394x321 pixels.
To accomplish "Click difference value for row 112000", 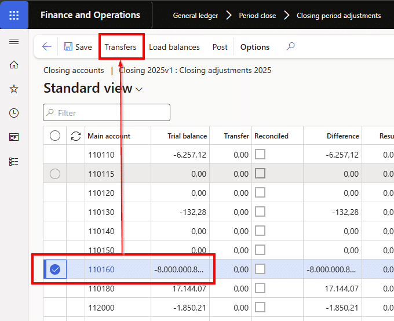I will [342, 308].
